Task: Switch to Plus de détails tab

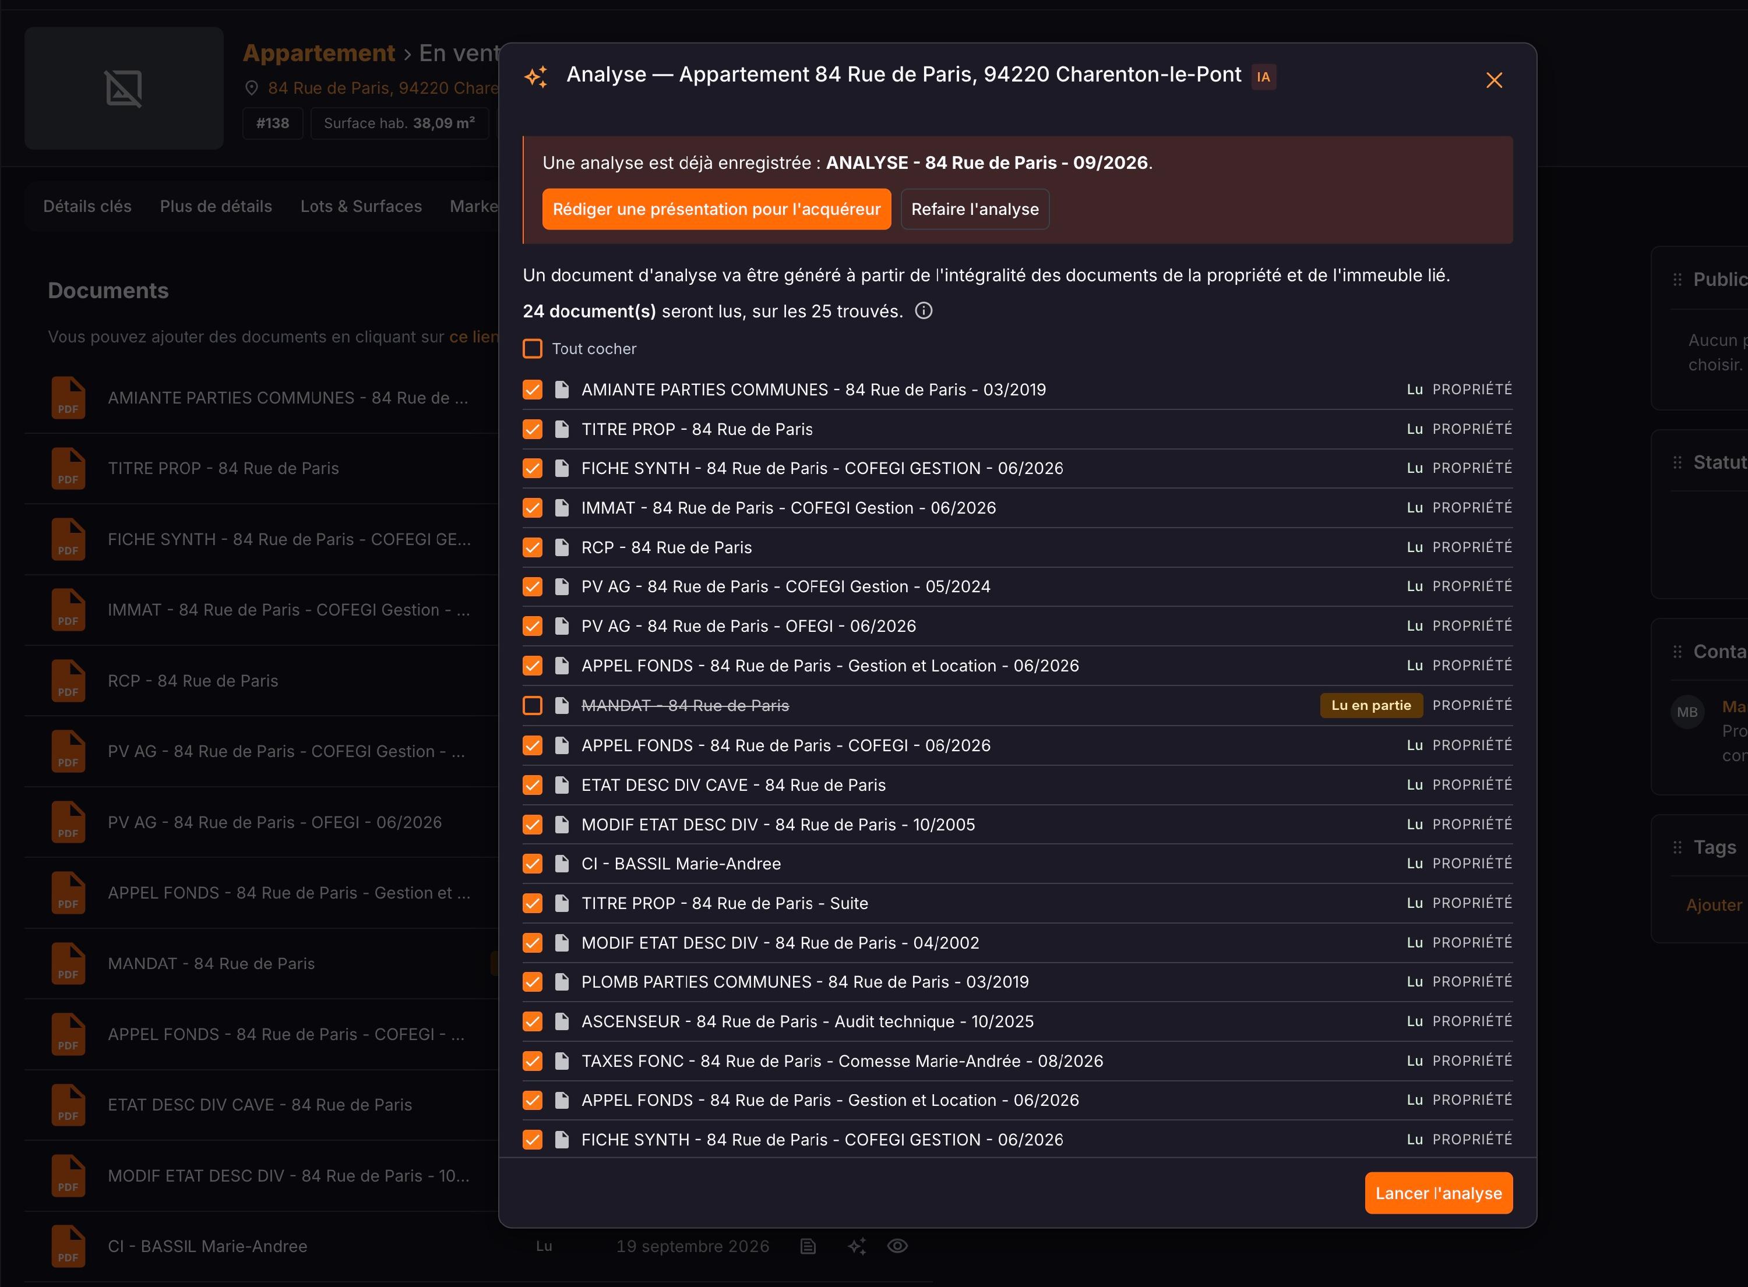Action: [x=216, y=207]
